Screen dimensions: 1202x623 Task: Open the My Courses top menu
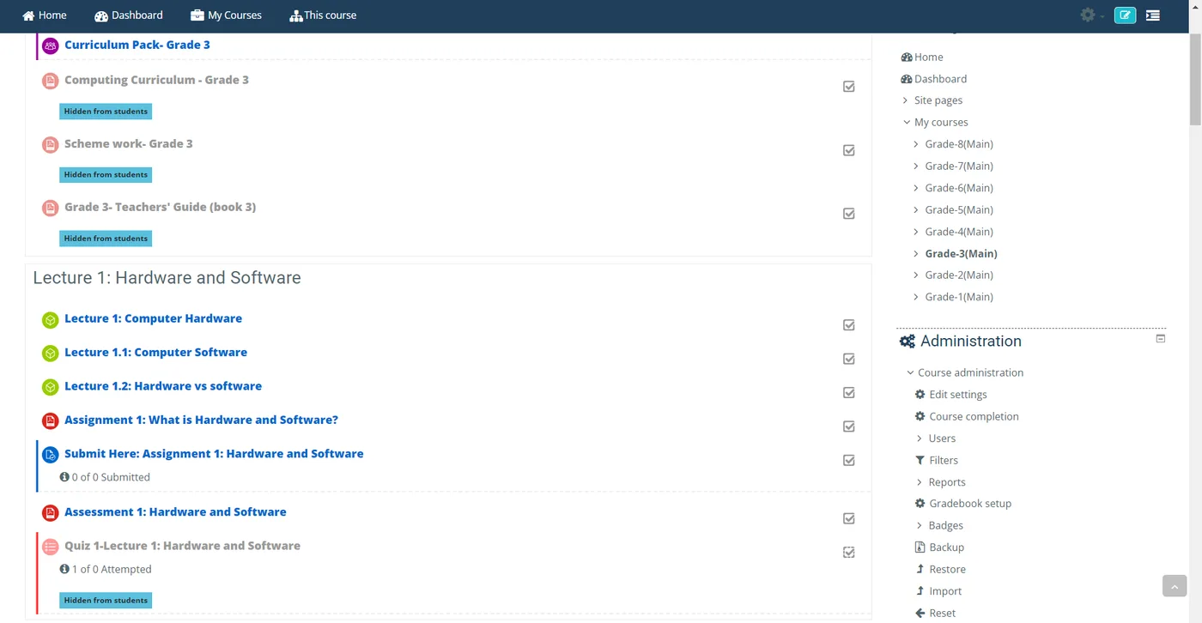tap(226, 15)
